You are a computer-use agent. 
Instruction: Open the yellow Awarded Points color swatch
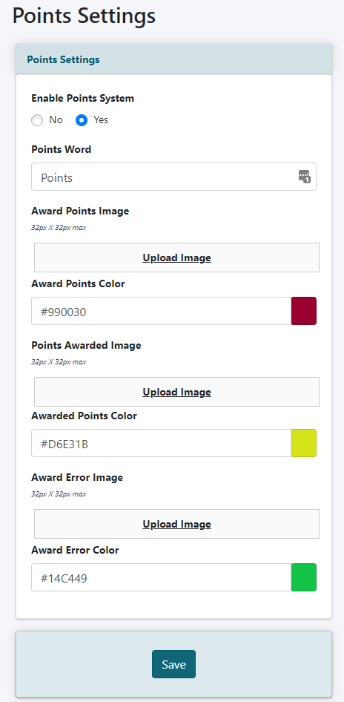point(304,443)
